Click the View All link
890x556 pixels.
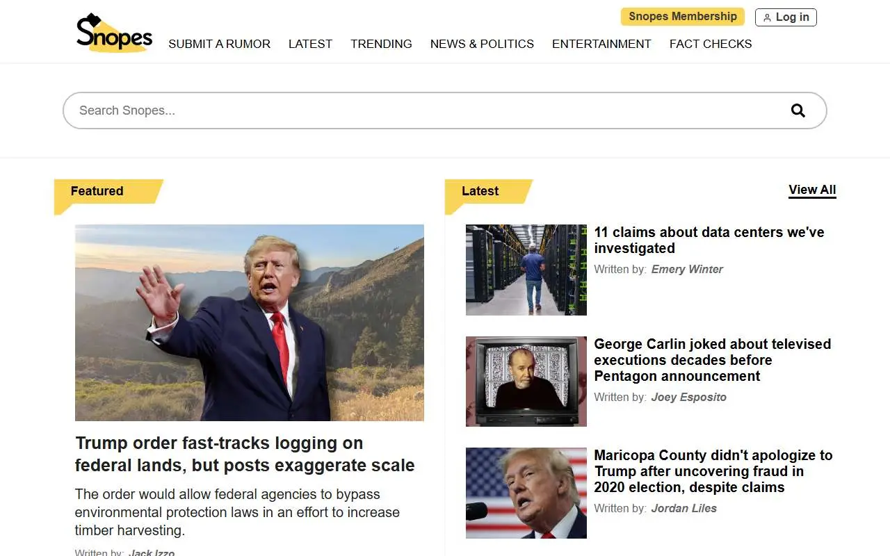pyautogui.click(x=812, y=190)
